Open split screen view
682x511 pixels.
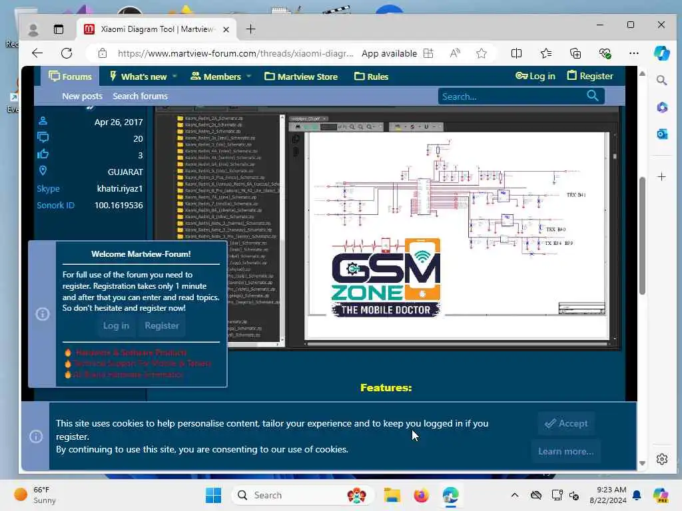click(x=516, y=53)
